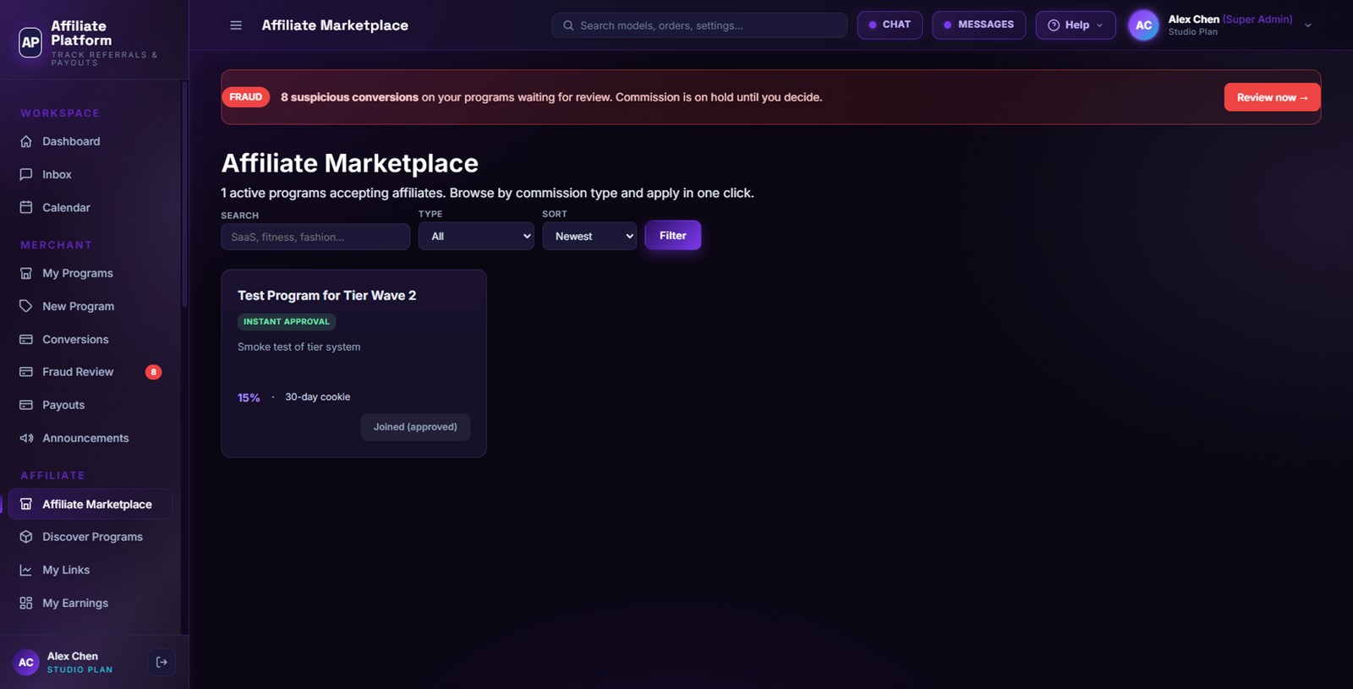1353x689 pixels.
Task: Expand the account menu chevron
Action: coord(1308,25)
